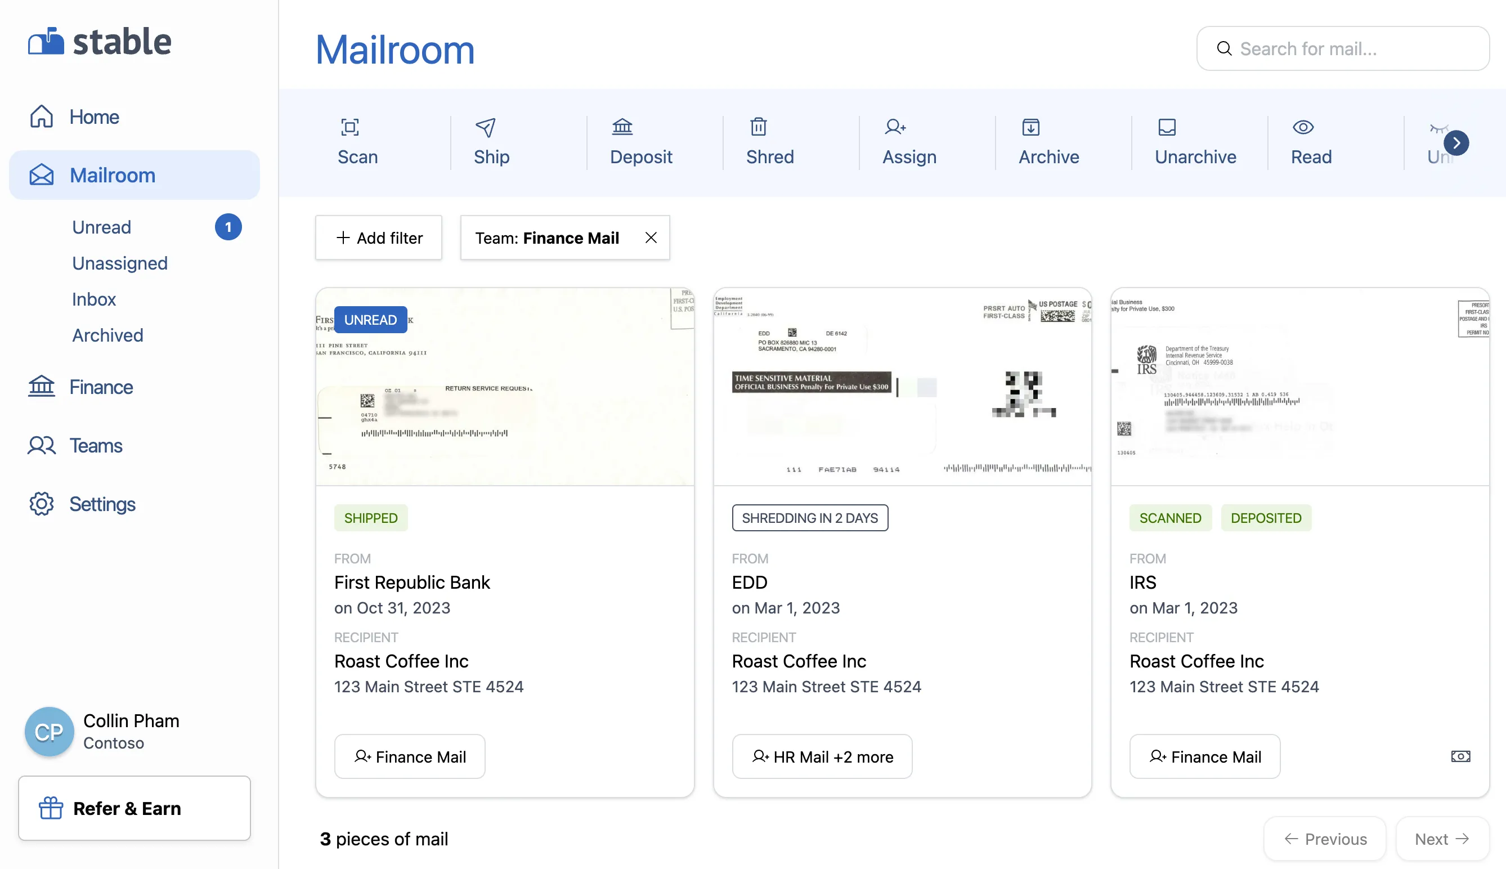Open the Inbox folder
Image resolution: width=1506 pixels, height=869 pixels.
point(93,299)
